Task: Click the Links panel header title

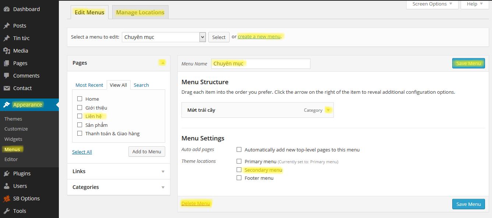Action: (x=79, y=171)
